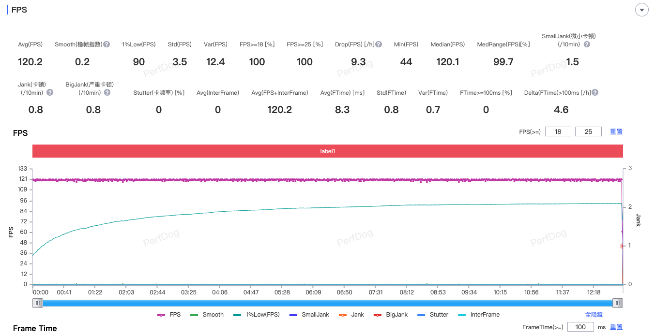Collapse the FPS panel with arrow button

(641, 10)
